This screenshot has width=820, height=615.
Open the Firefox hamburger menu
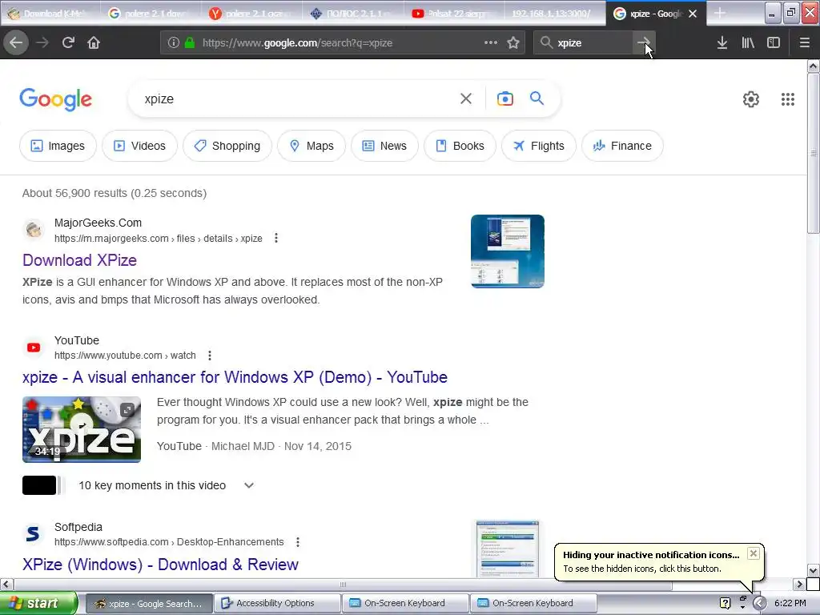click(804, 42)
